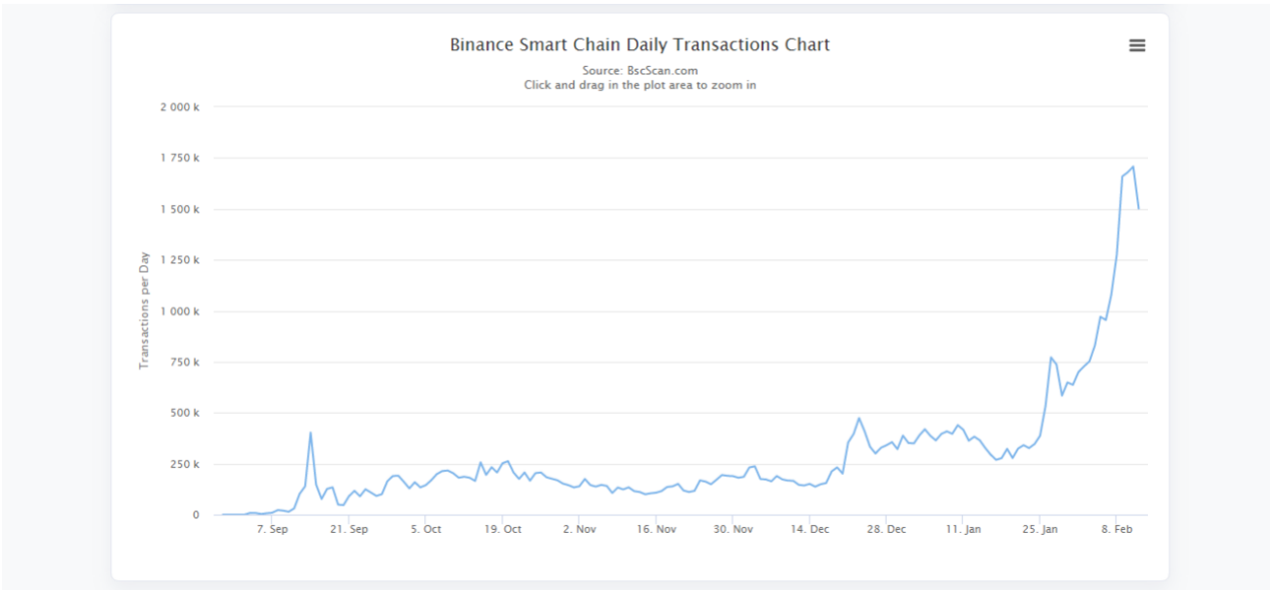Viewport: 1270px width, 590px height.
Task: Select the 2. Nov date label
Action: [x=579, y=529]
